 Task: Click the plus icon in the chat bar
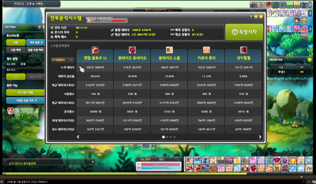(93, 162)
